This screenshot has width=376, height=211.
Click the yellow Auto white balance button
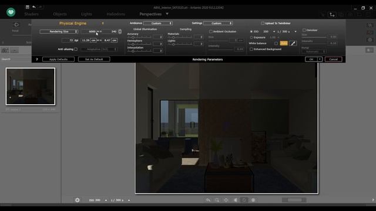point(284,43)
